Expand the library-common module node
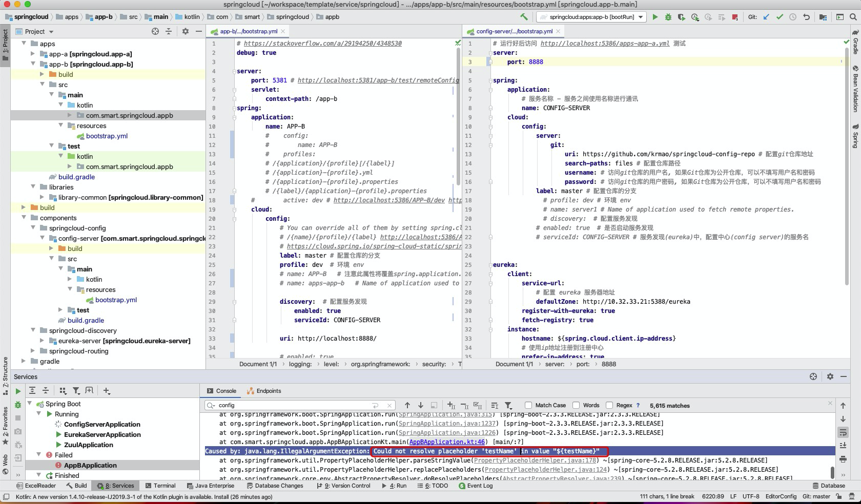This screenshot has height=504, width=861. (43, 197)
